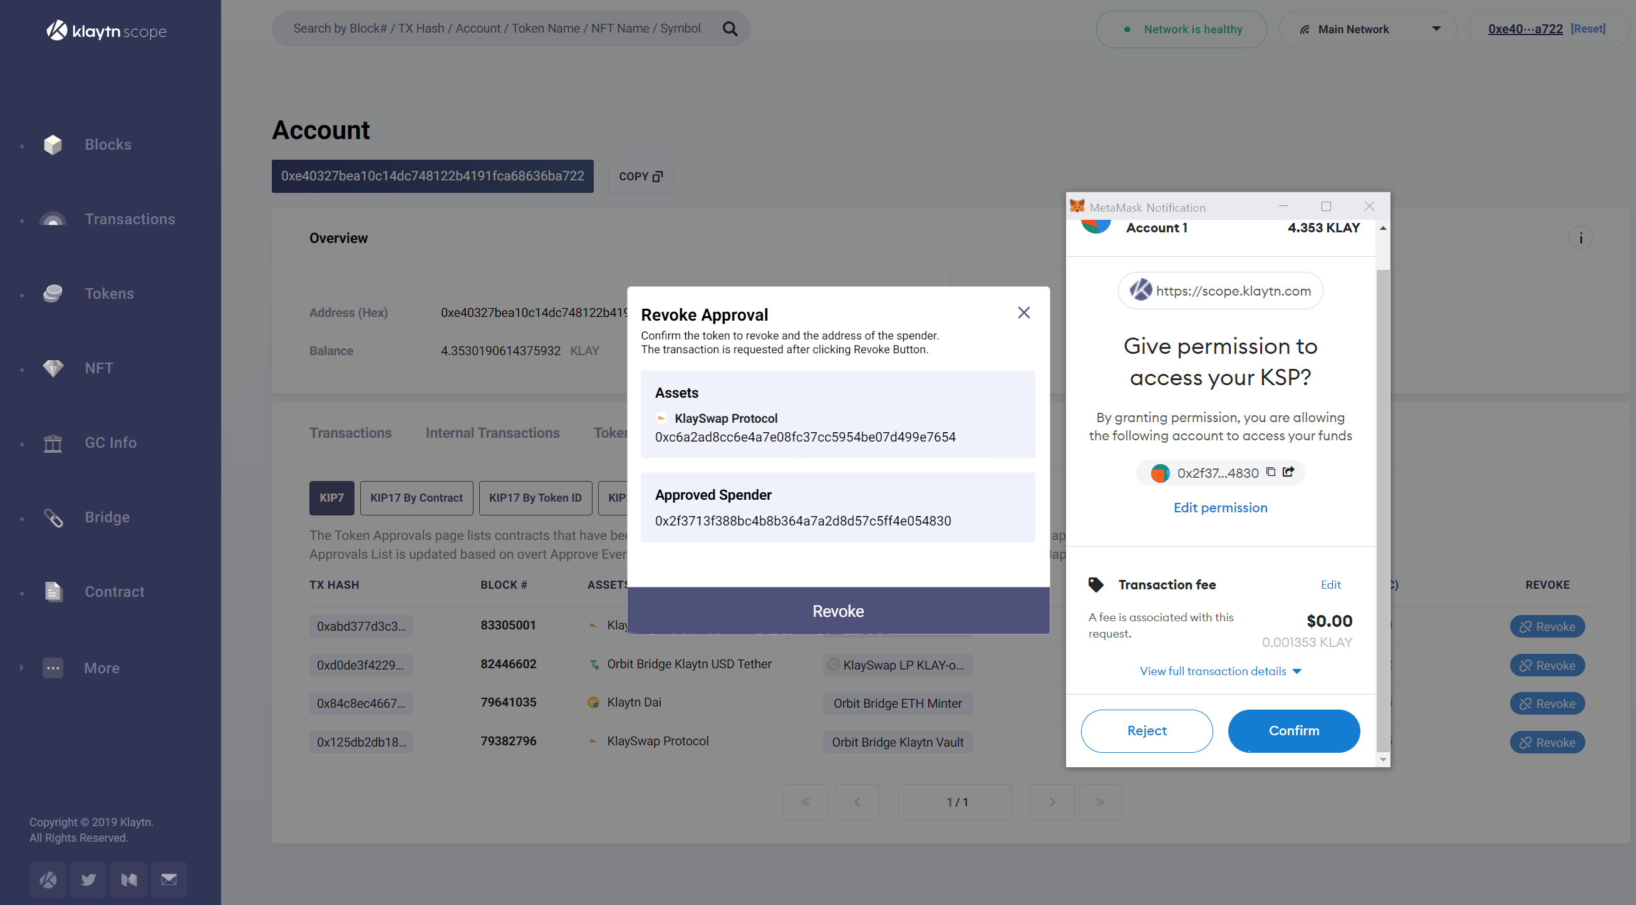Click the email footer icon
This screenshot has width=1636, height=905.
pyautogui.click(x=169, y=879)
